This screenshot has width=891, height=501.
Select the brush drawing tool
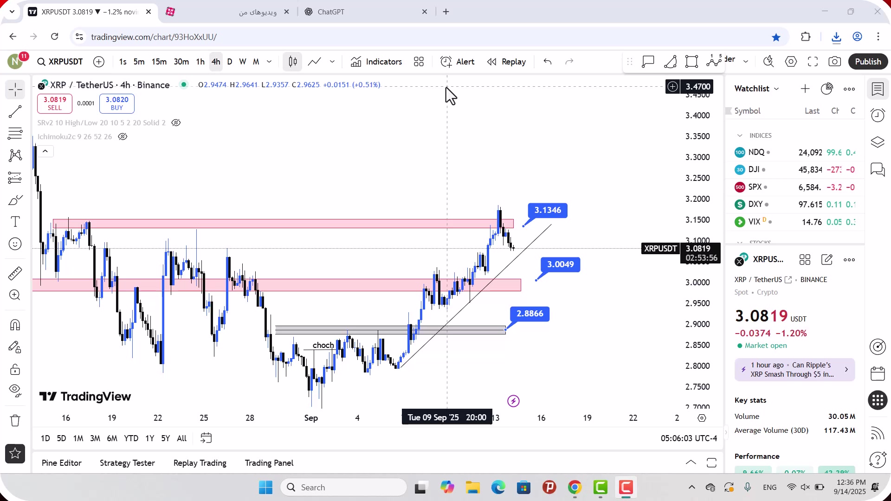[15, 200]
